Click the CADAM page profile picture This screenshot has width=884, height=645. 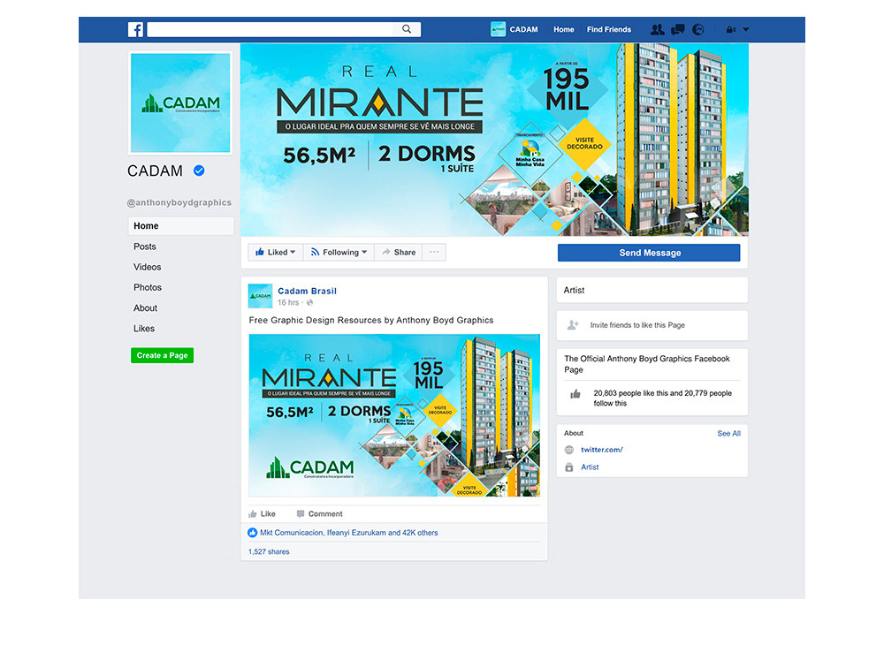[180, 102]
